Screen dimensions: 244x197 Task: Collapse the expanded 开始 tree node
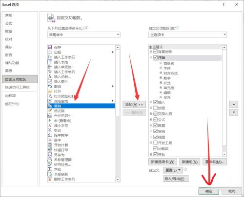[151, 57]
